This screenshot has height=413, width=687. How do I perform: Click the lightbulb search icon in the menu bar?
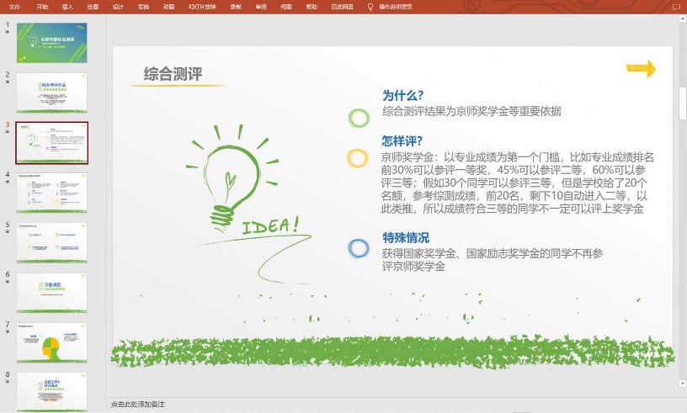[370, 6]
